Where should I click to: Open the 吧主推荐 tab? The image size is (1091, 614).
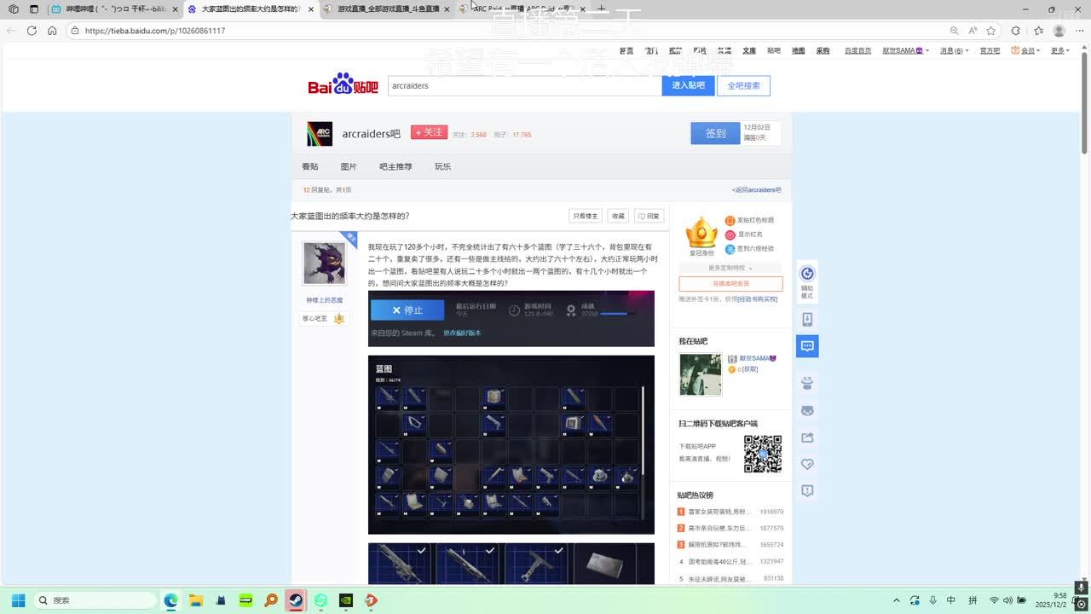395,167
